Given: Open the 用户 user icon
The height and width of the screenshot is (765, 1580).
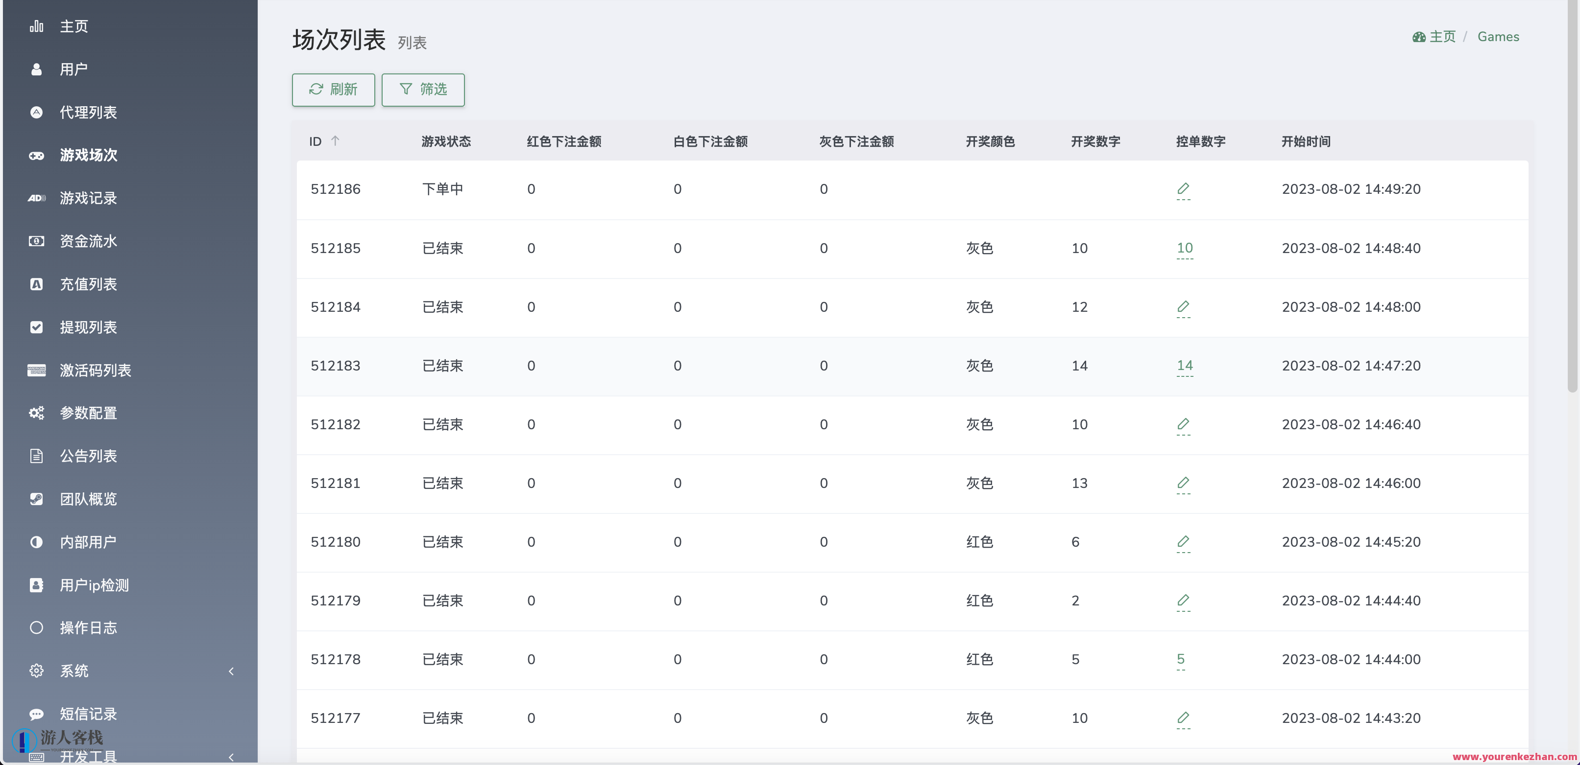Looking at the screenshot, I should tap(36, 70).
